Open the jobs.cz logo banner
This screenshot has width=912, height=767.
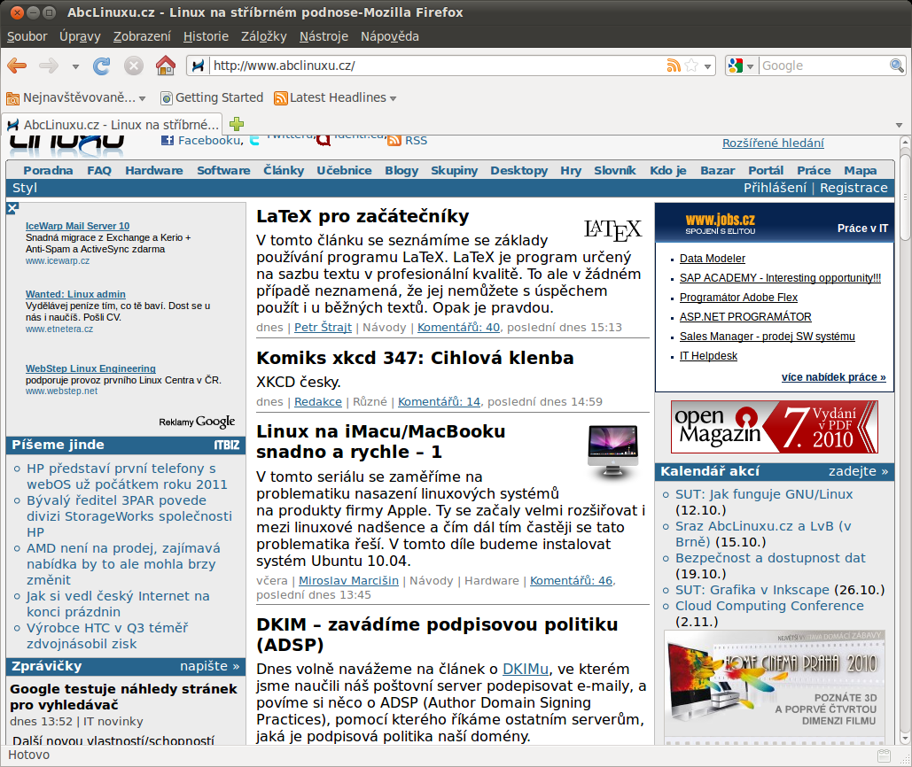[720, 223]
